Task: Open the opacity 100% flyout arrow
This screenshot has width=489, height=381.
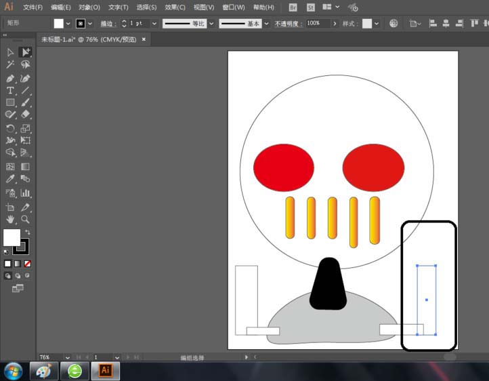Action: (x=334, y=23)
